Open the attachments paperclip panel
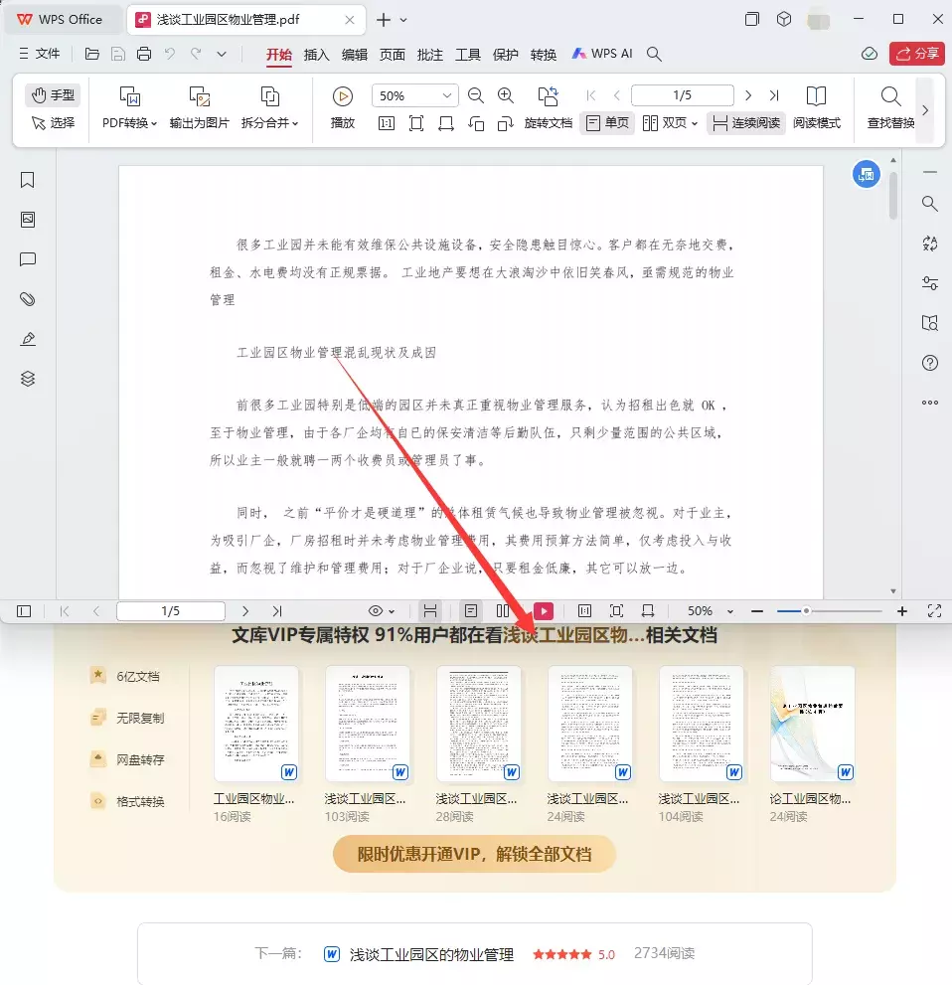The width and height of the screenshot is (952, 985). coord(28,299)
